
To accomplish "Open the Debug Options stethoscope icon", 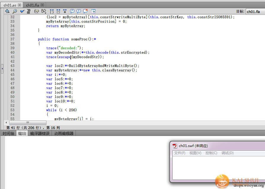I will point(44,11).
